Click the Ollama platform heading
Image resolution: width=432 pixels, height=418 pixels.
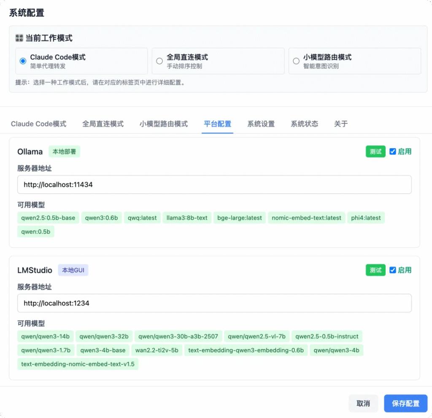point(30,152)
